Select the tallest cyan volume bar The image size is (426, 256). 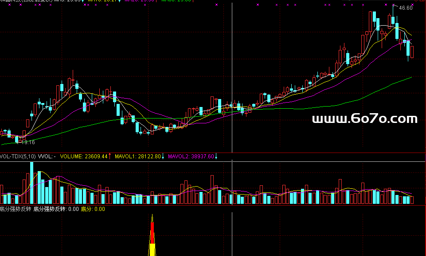click(x=31, y=182)
